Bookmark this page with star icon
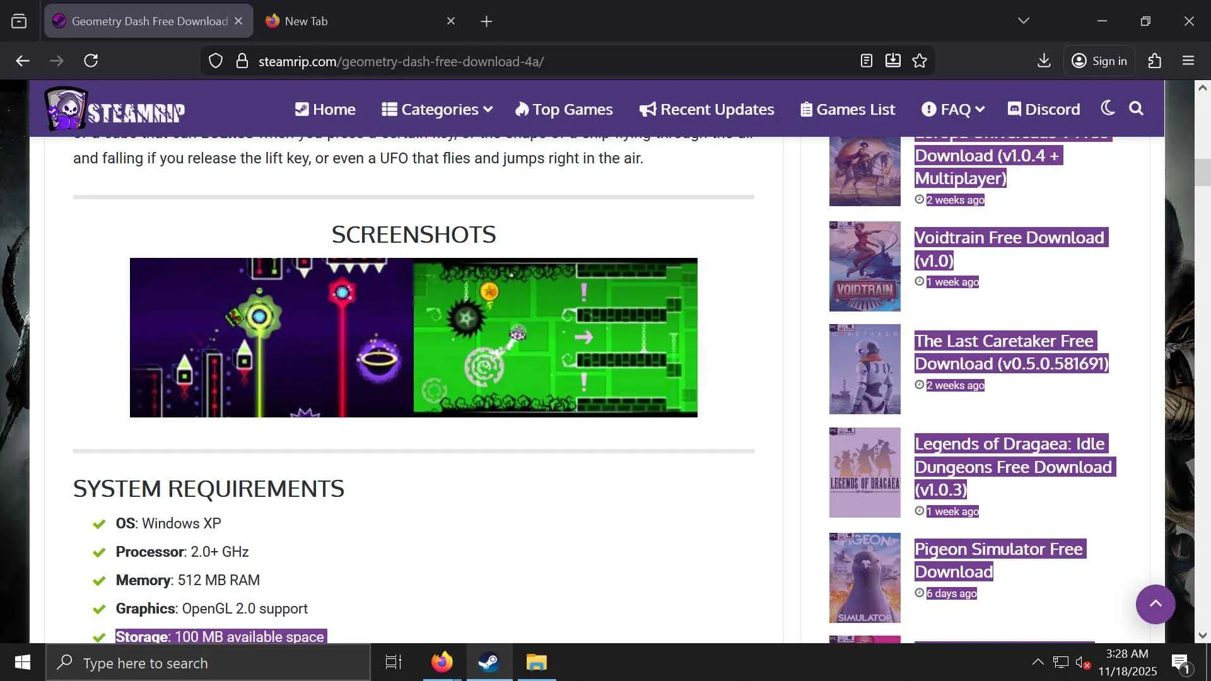The width and height of the screenshot is (1211, 681). click(x=920, y=61)
